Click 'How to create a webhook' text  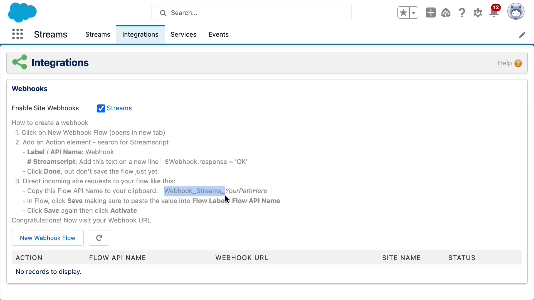click(50, 123)
